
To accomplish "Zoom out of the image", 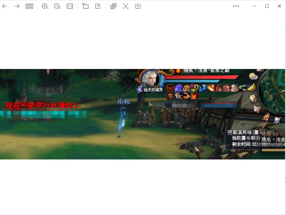I will (x=57, y=6).
